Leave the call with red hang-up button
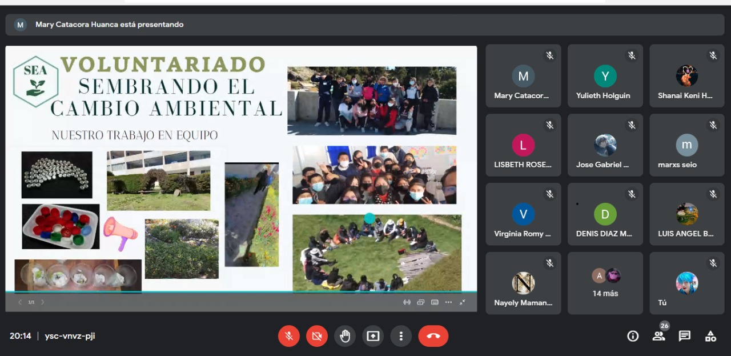Image resolution: width=731 pixels, height=356 pixels. pos(433,336)
